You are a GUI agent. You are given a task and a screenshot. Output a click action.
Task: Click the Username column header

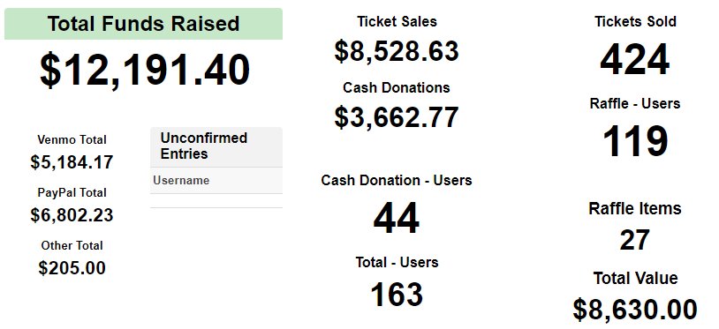point(181,180)
